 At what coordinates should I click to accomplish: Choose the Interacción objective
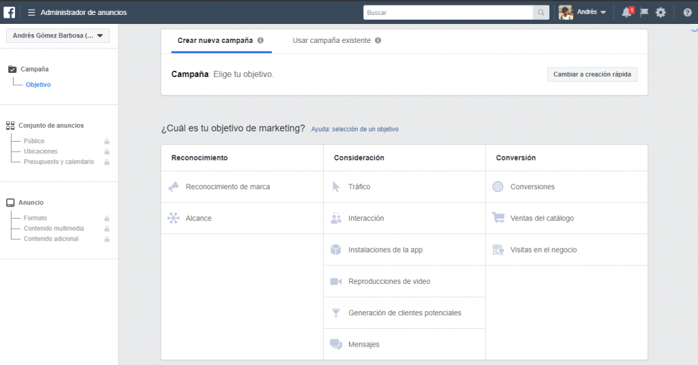404,219
